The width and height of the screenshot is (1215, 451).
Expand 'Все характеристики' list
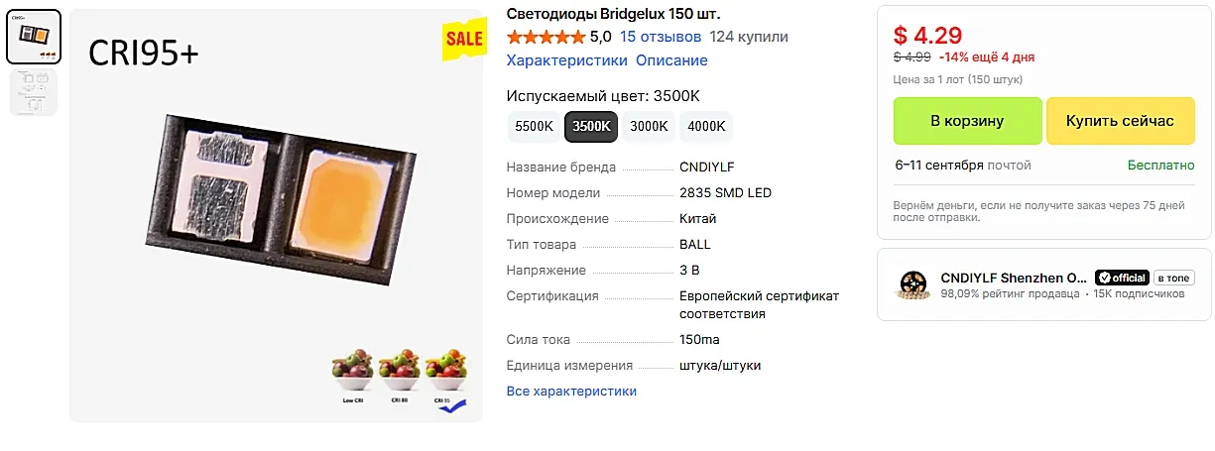tap(571, 392)
